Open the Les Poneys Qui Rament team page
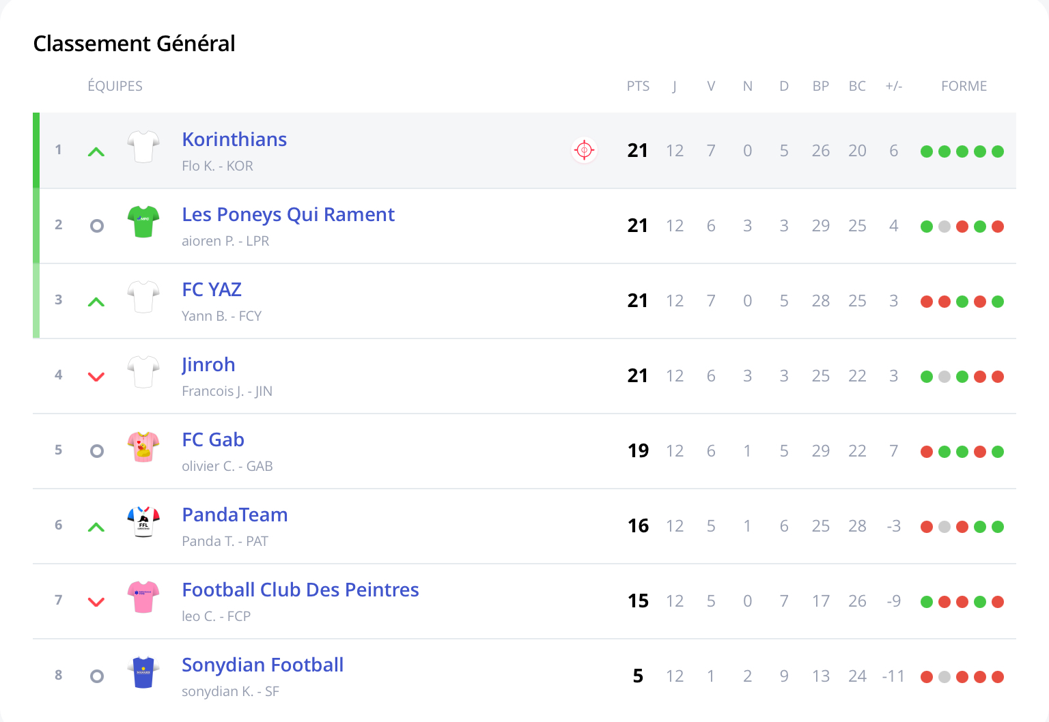The image size is (1049, 722). pyautogui.click(x=288, y=214)
